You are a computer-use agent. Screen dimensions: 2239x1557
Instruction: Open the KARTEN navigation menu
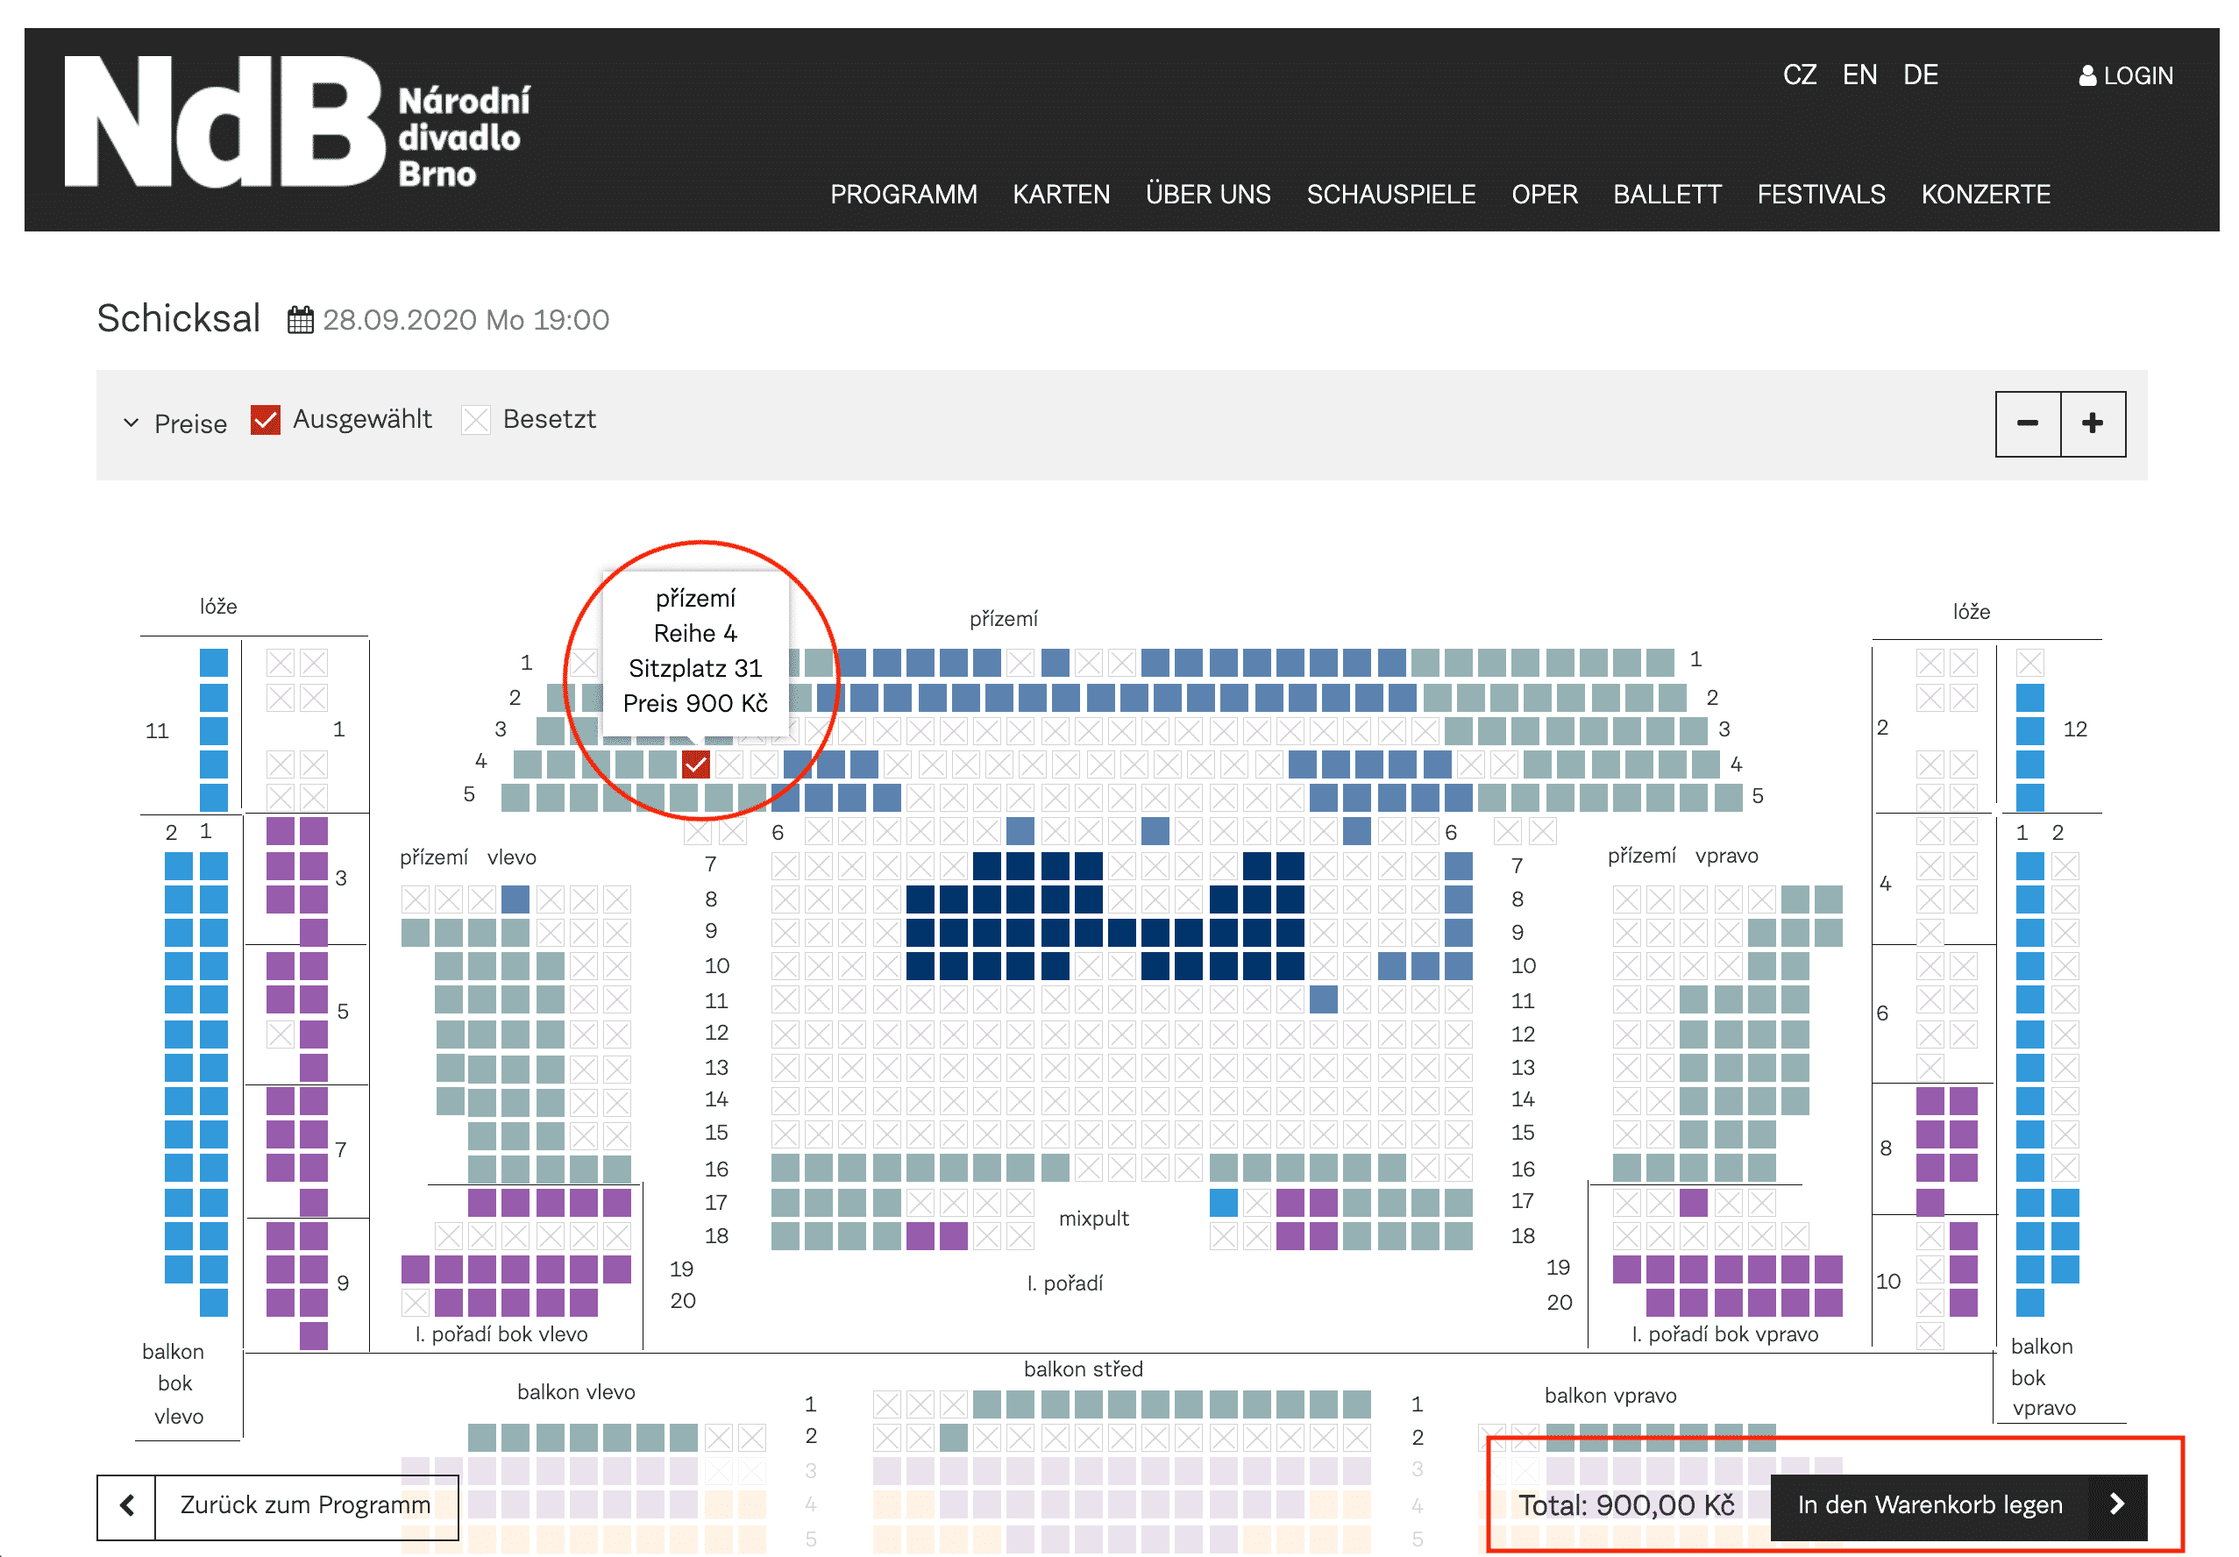1061,194
